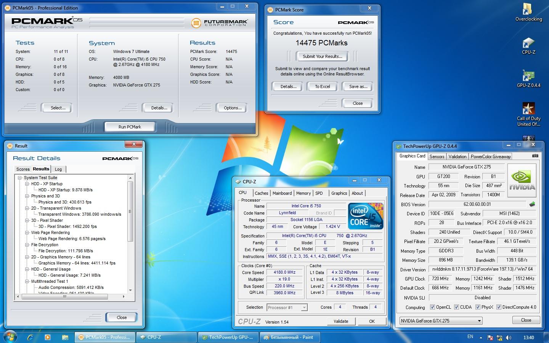Click Submit Your Results button

[x=323, y=56]
